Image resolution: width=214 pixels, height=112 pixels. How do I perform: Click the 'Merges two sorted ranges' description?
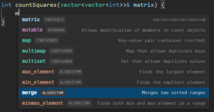[x=173, y=93]
